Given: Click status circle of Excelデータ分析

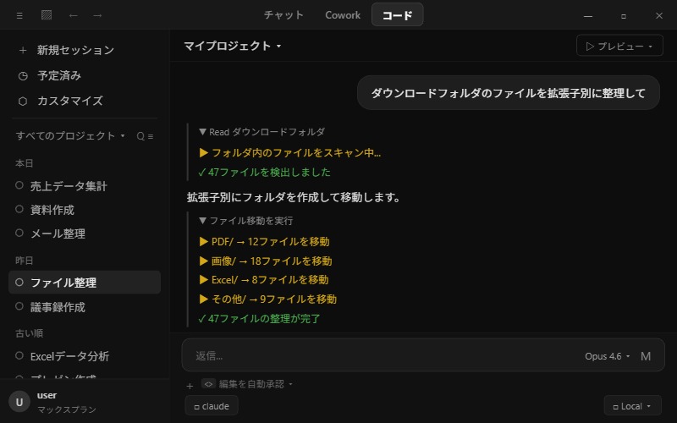Looking at the screenshot, I should [x=19, y=355].
